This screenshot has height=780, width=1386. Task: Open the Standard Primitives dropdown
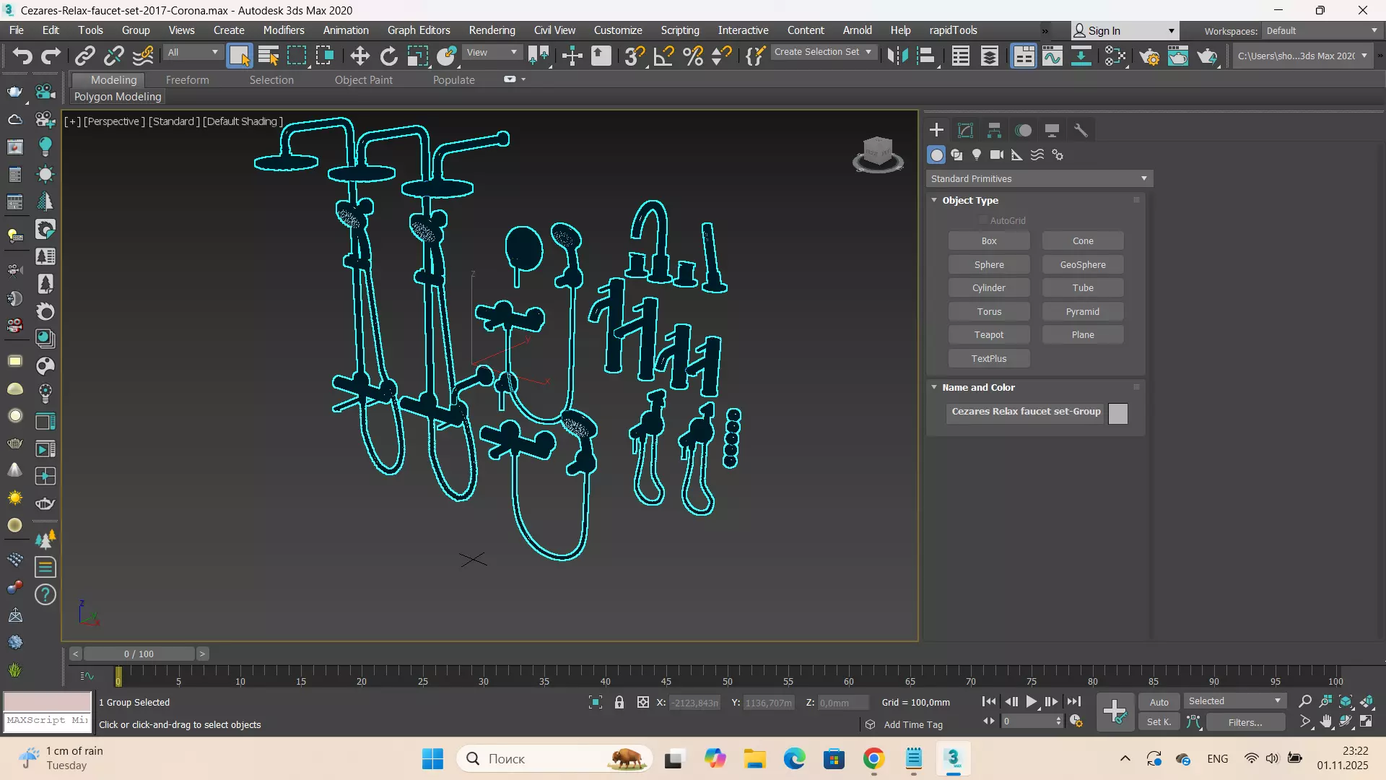pos(1039,178)
